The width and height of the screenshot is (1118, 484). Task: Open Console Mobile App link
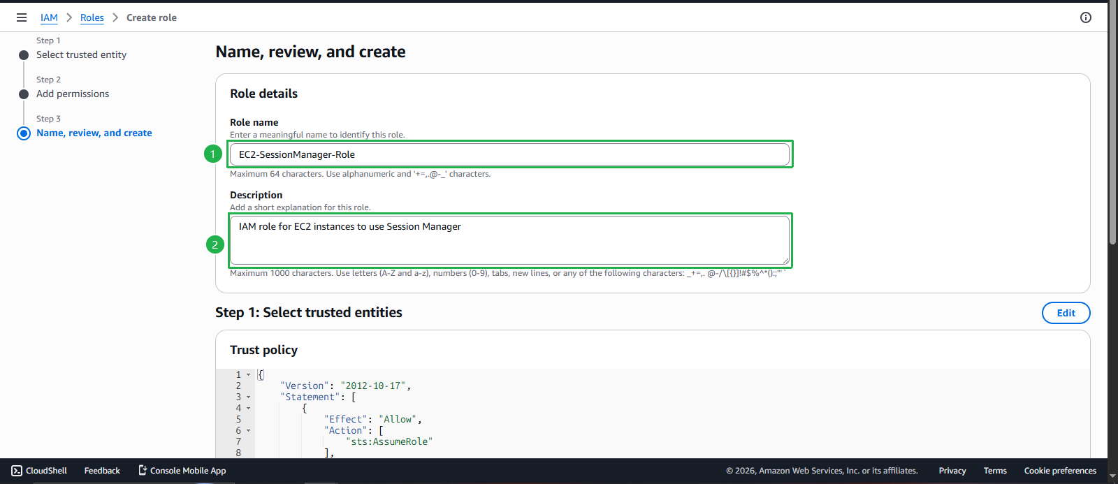coord(182,471)
